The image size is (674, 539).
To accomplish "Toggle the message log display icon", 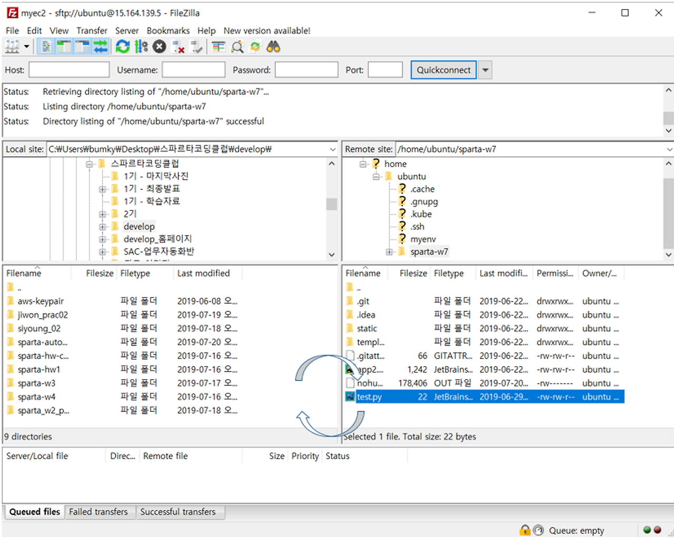I will point(46,47).
